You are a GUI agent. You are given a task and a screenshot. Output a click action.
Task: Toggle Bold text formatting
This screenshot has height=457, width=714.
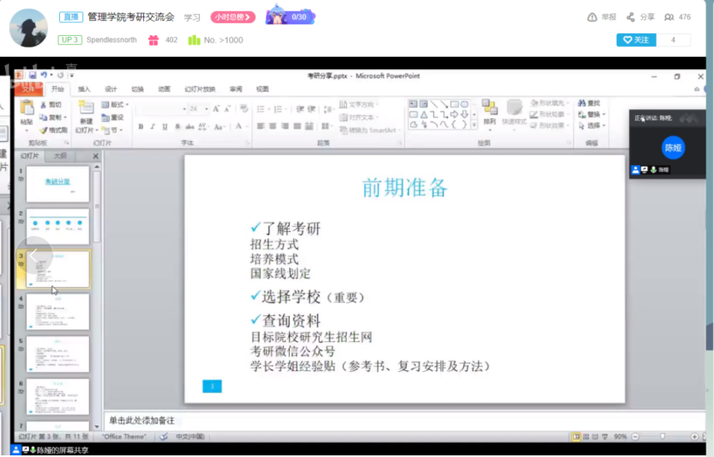(x=141, y=127)
